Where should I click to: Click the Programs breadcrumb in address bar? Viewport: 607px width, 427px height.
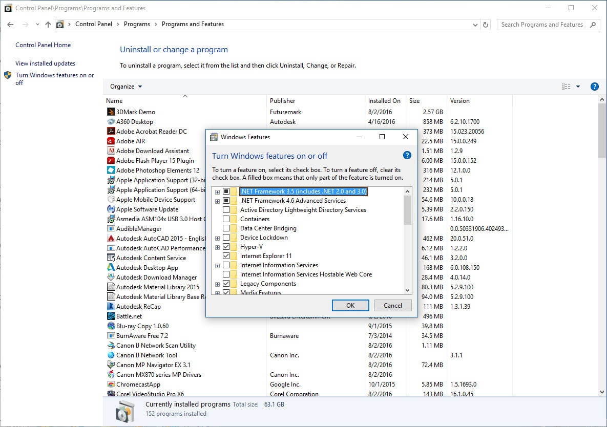137,24
